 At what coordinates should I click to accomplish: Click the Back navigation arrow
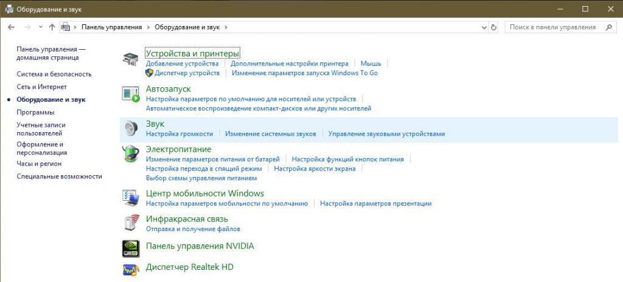[11, 27]
